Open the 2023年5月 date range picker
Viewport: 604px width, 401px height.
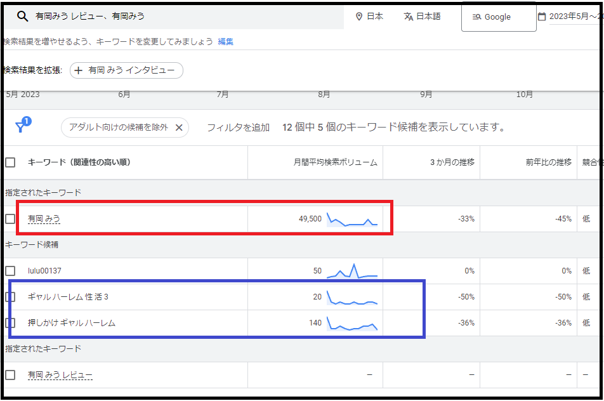pyautogui.click(x=571, y=16)
